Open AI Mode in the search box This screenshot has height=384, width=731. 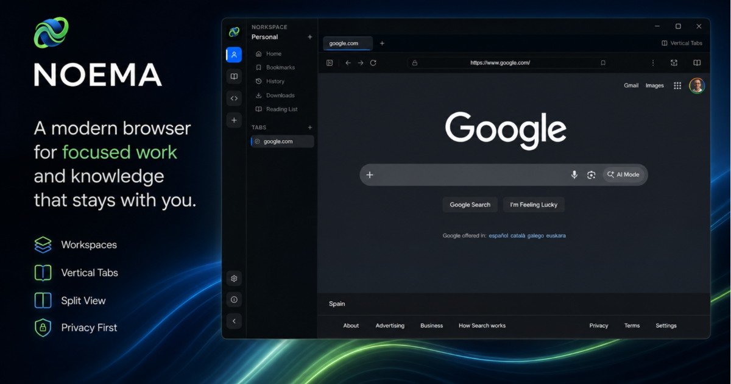pos(623,174)
